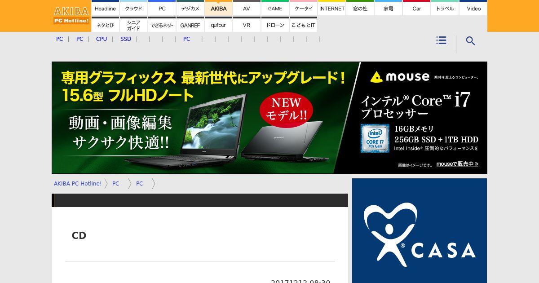The height and width of the screenshot is (283, 539).
Task: Open the ケータイ tab
Action: coord(303,9)
